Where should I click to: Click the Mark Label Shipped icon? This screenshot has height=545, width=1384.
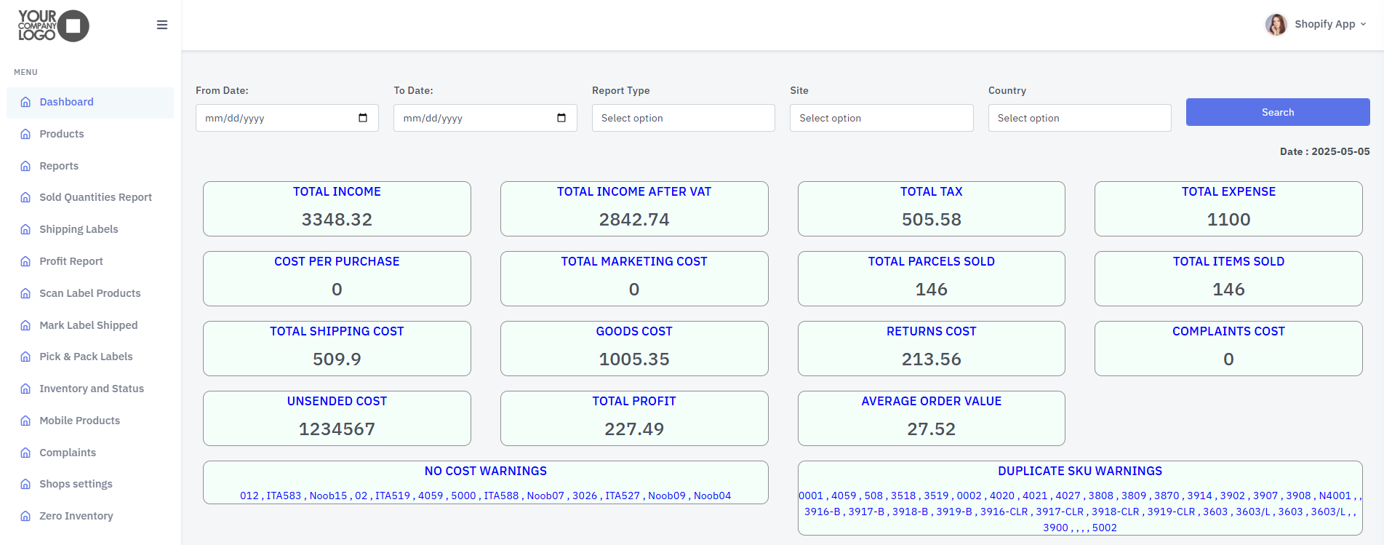coord(25,325)
